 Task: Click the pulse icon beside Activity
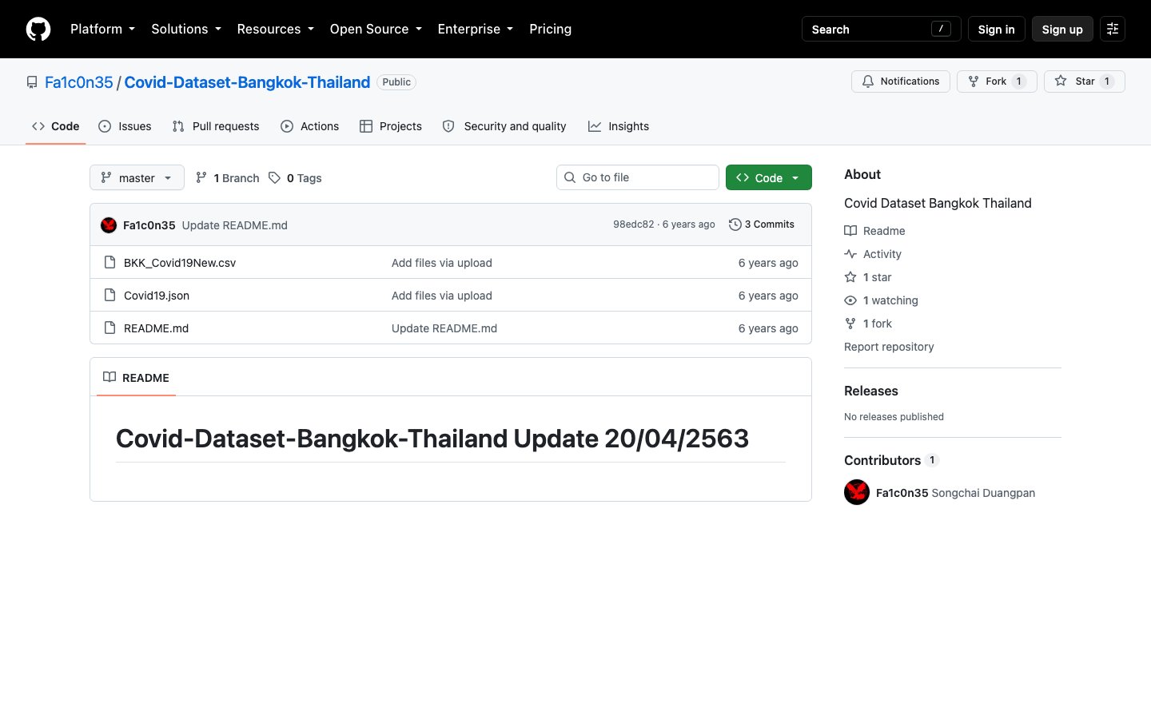pos(850,254)
